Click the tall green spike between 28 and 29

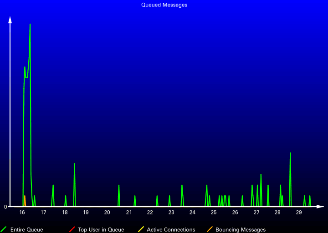click(290, 180)
